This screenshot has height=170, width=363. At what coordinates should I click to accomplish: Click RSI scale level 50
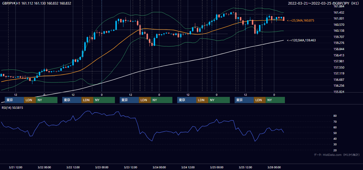point(335,133)
